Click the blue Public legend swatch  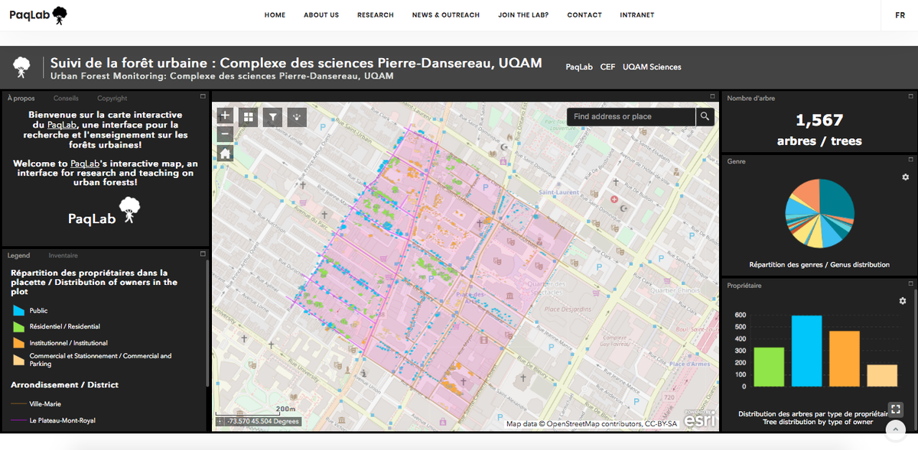coord(19,311)
